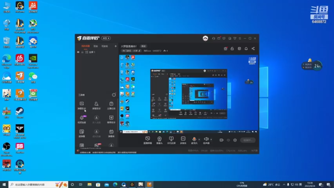334x188 pixels.
Task: Click the record video camera icon
Action: coord(222,140)
